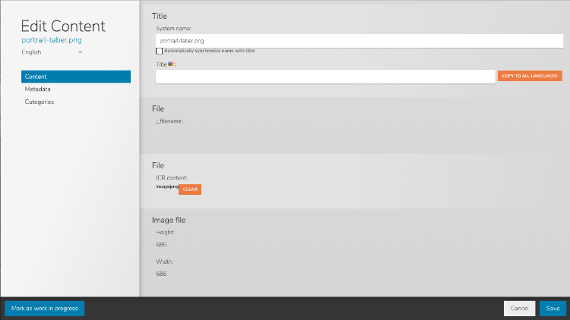Screen dimensions: 570x320
Task: Click the Height value 686
Action: point(161,244)
